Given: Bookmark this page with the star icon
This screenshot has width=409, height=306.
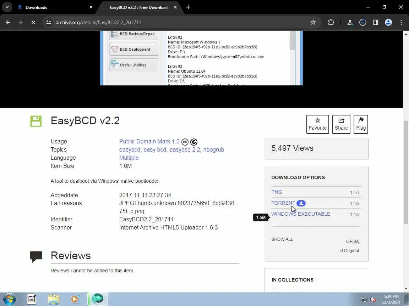Looking at the screenshot, I should pos(313,22).
